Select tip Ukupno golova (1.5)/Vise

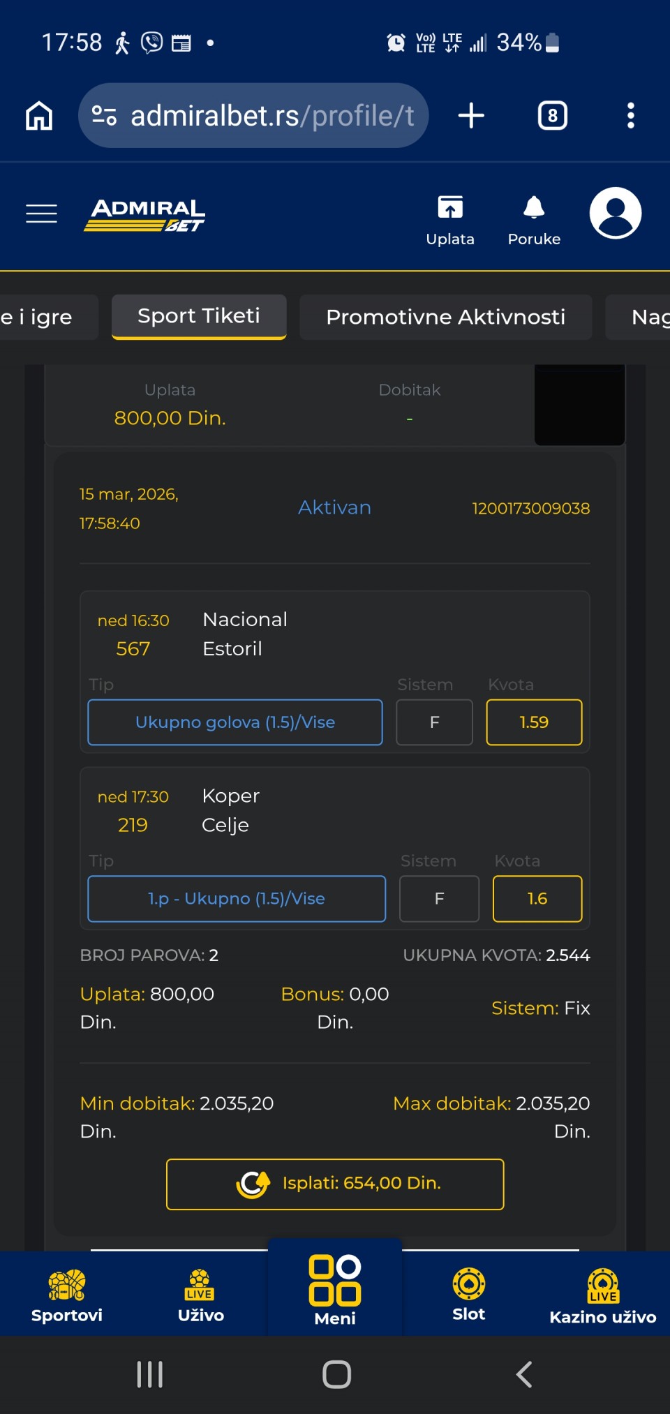235,722
